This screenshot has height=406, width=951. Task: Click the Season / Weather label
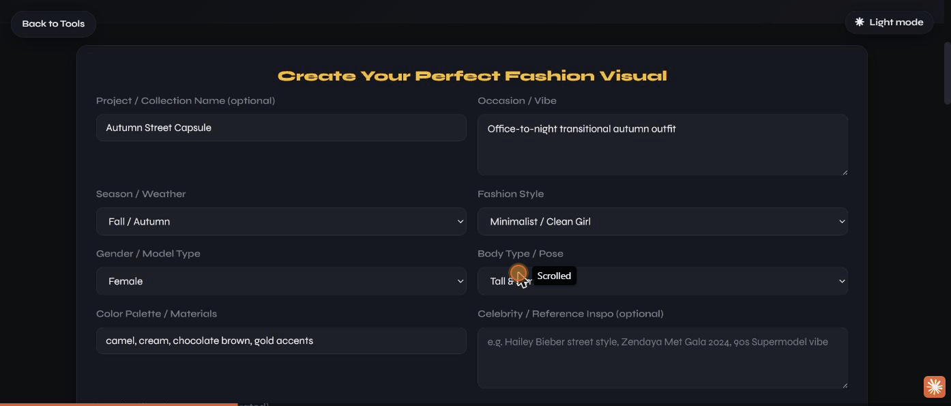point(141,194)
